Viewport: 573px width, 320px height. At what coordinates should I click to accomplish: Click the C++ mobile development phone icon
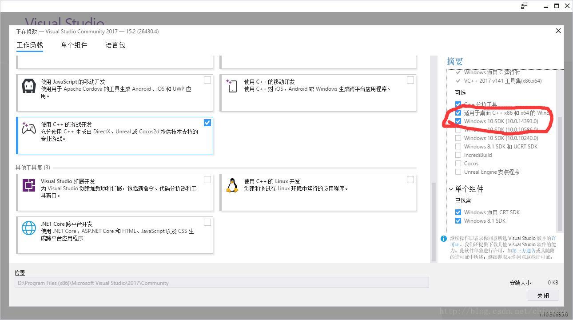pyautogui.click(x=232, y=86)
